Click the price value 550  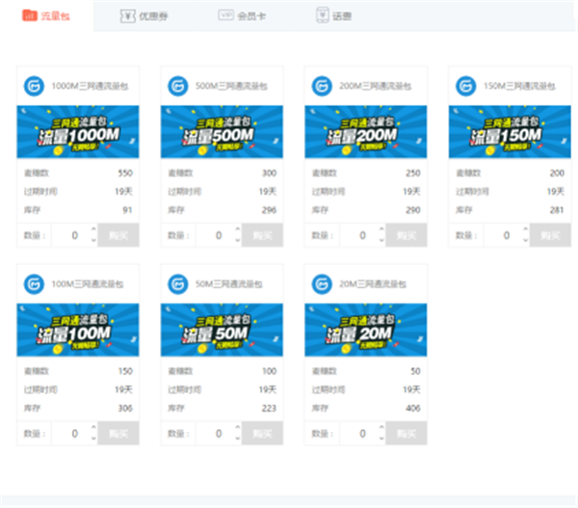[125, 173]
